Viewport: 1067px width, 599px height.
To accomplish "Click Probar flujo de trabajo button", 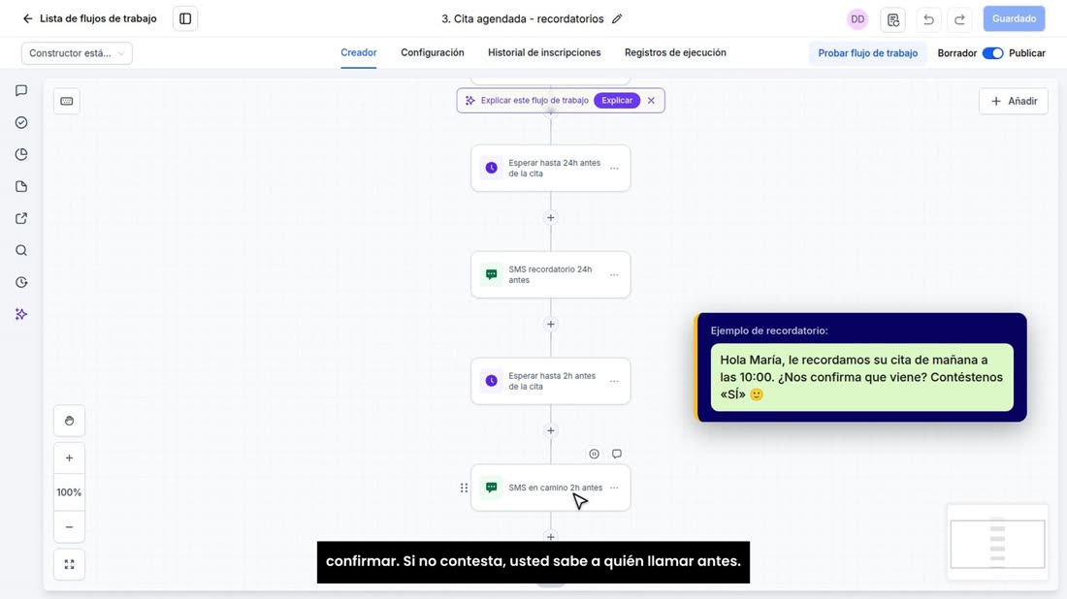I will [867, 53].
